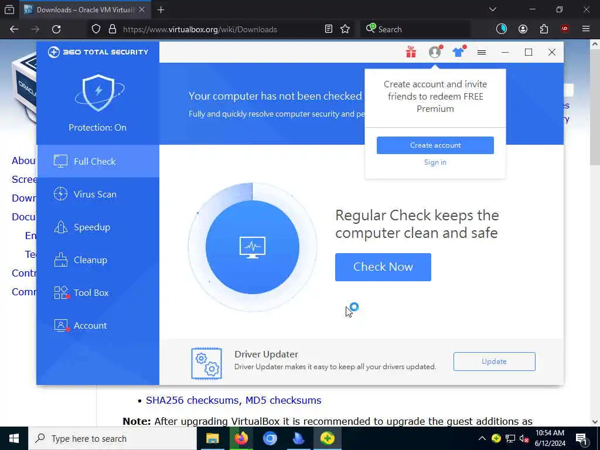This screenshot has width=600, height=450.
Task: Click the Protection shield icon
Action: pos(98,93)
